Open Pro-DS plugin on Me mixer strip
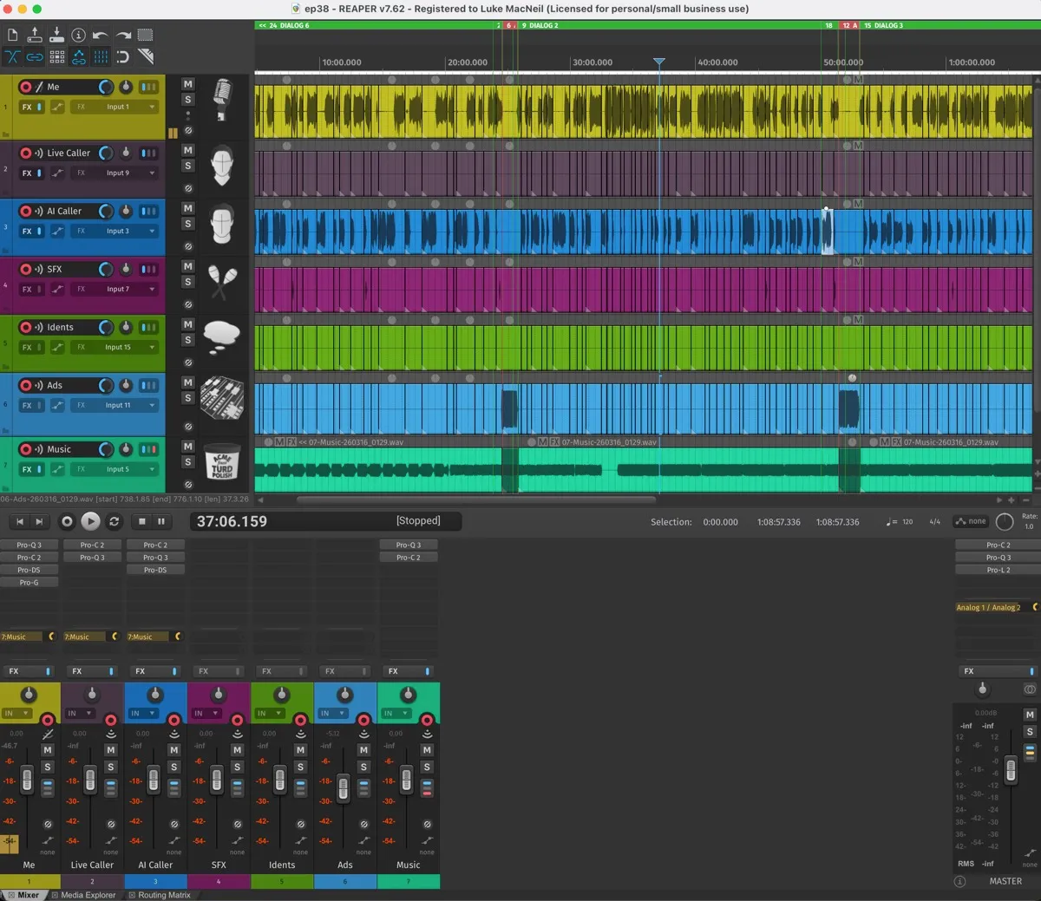Screen dimensions: 1041x901 [x=29, y=570]
